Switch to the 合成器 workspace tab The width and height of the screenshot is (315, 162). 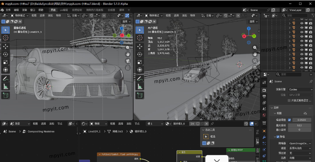click(x=111, y=10)
